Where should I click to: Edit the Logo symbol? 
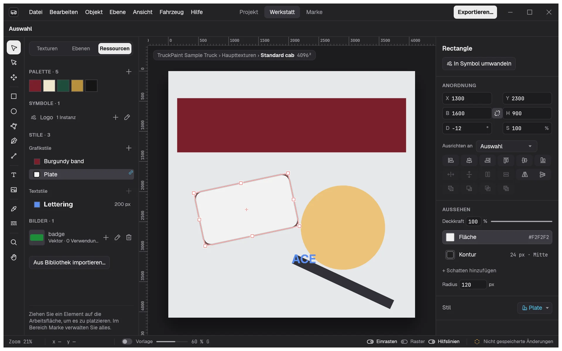pos(127,117)
